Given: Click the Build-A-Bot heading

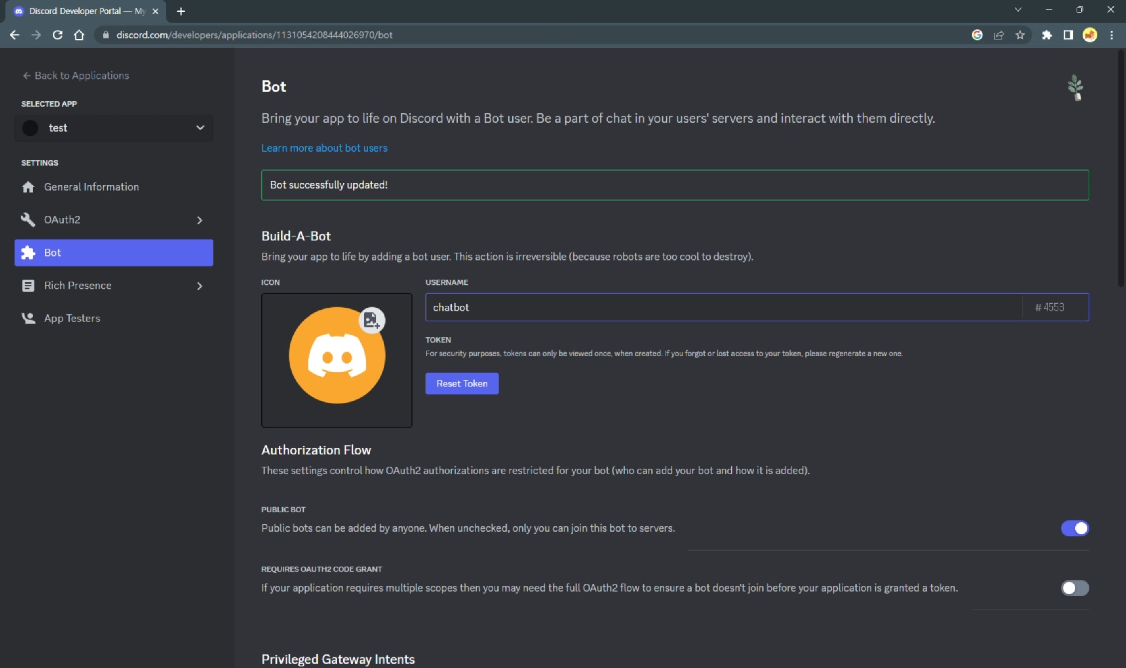Looking at the screenshot, I should 296,236.
